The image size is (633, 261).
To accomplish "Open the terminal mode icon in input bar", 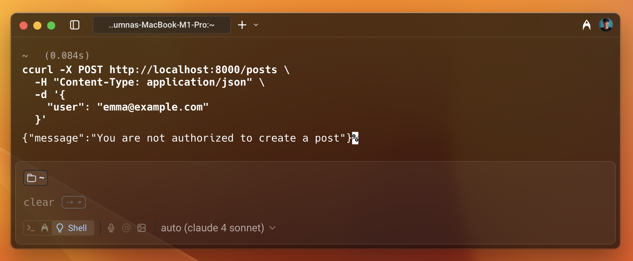I will pyautogui.click(x=30, y=228).
